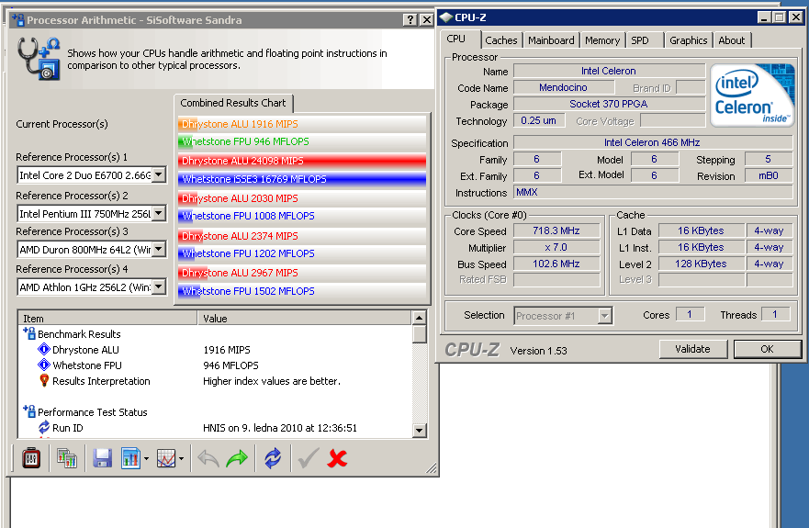The image size is (809, 528).
Task: Click the multi-chart results icon in toolbar
Action: [67, 457]
